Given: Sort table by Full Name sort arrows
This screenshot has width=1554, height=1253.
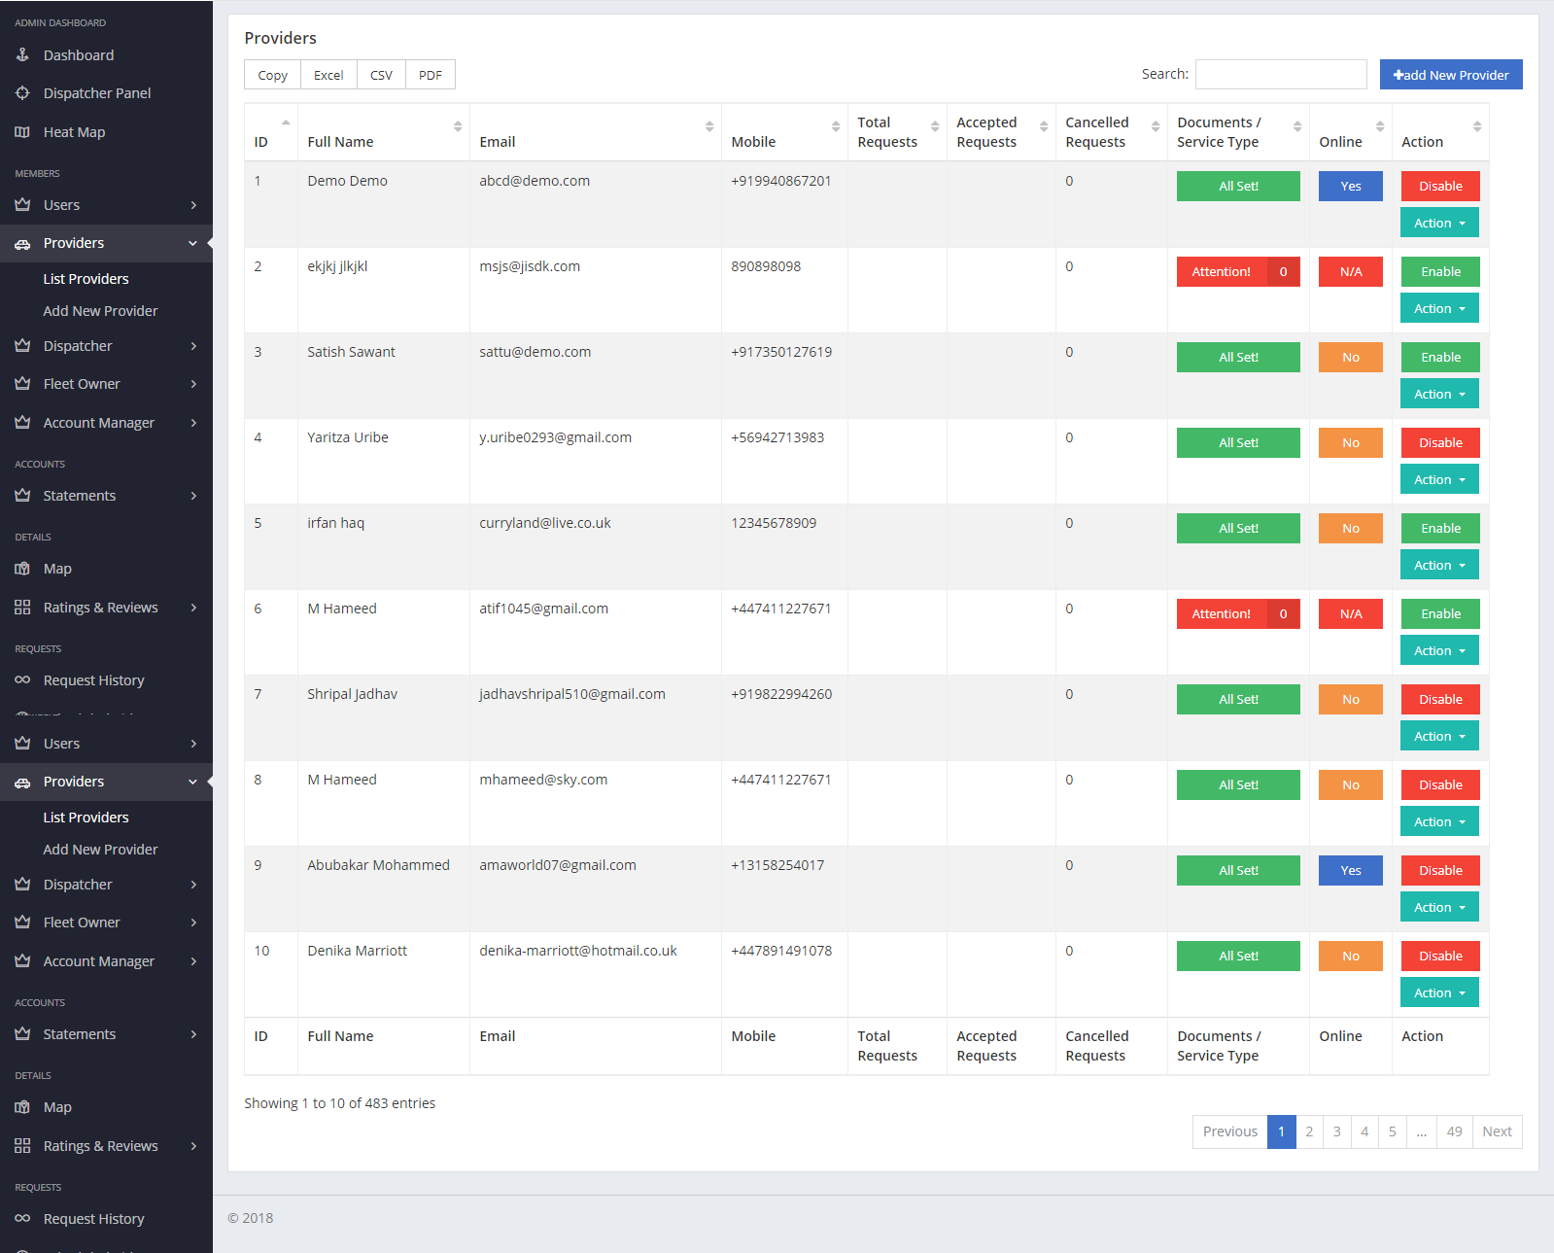Looking at the screenshot, I should (x=458, y=126).
